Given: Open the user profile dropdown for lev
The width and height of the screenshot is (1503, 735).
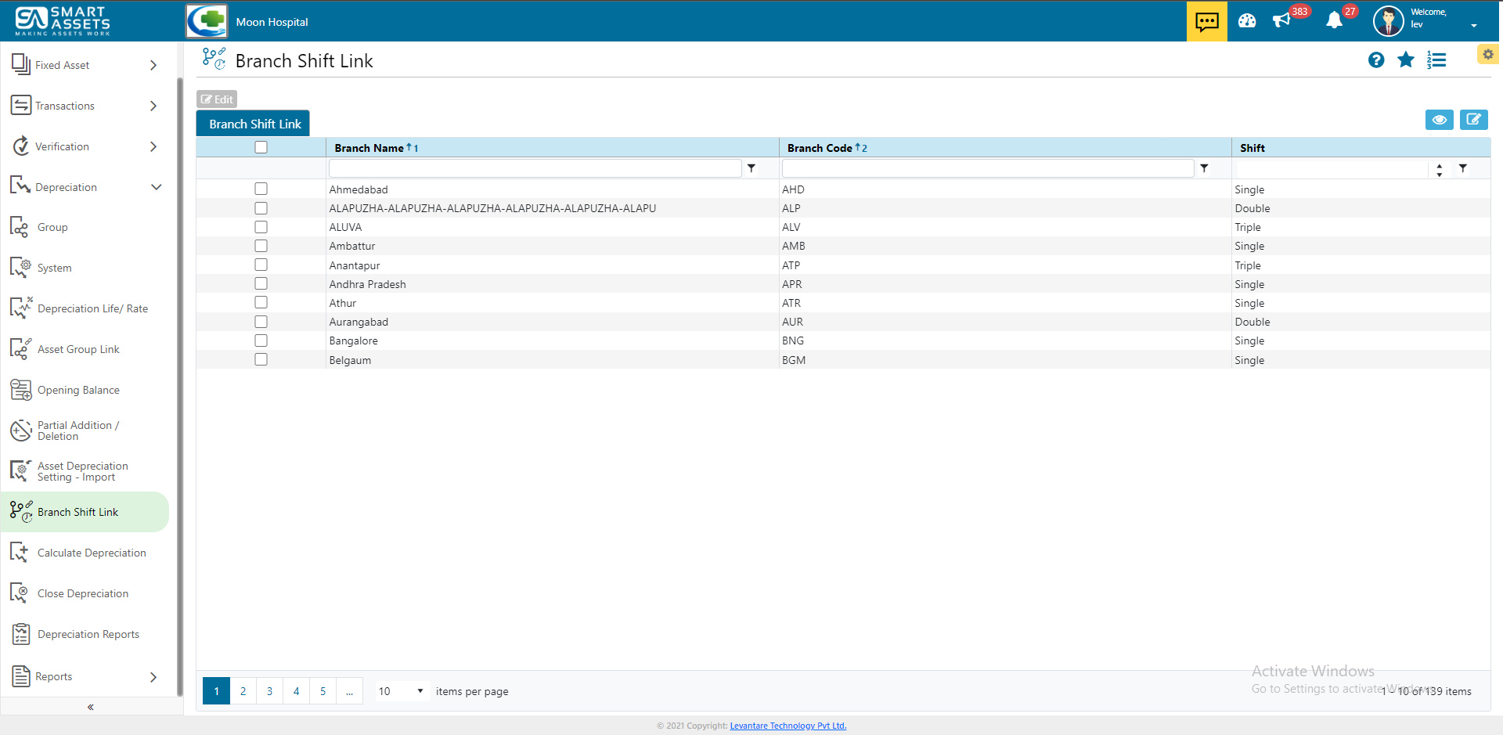Looking at the screenshot, I should click(1475, 23).
